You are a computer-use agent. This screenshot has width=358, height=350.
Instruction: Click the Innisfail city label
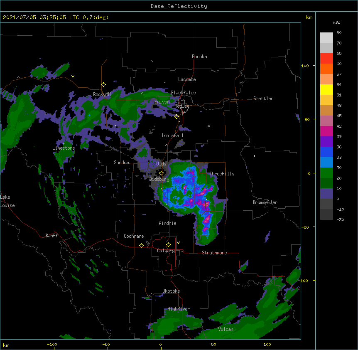pyautogui.click(x=172, y=136)
